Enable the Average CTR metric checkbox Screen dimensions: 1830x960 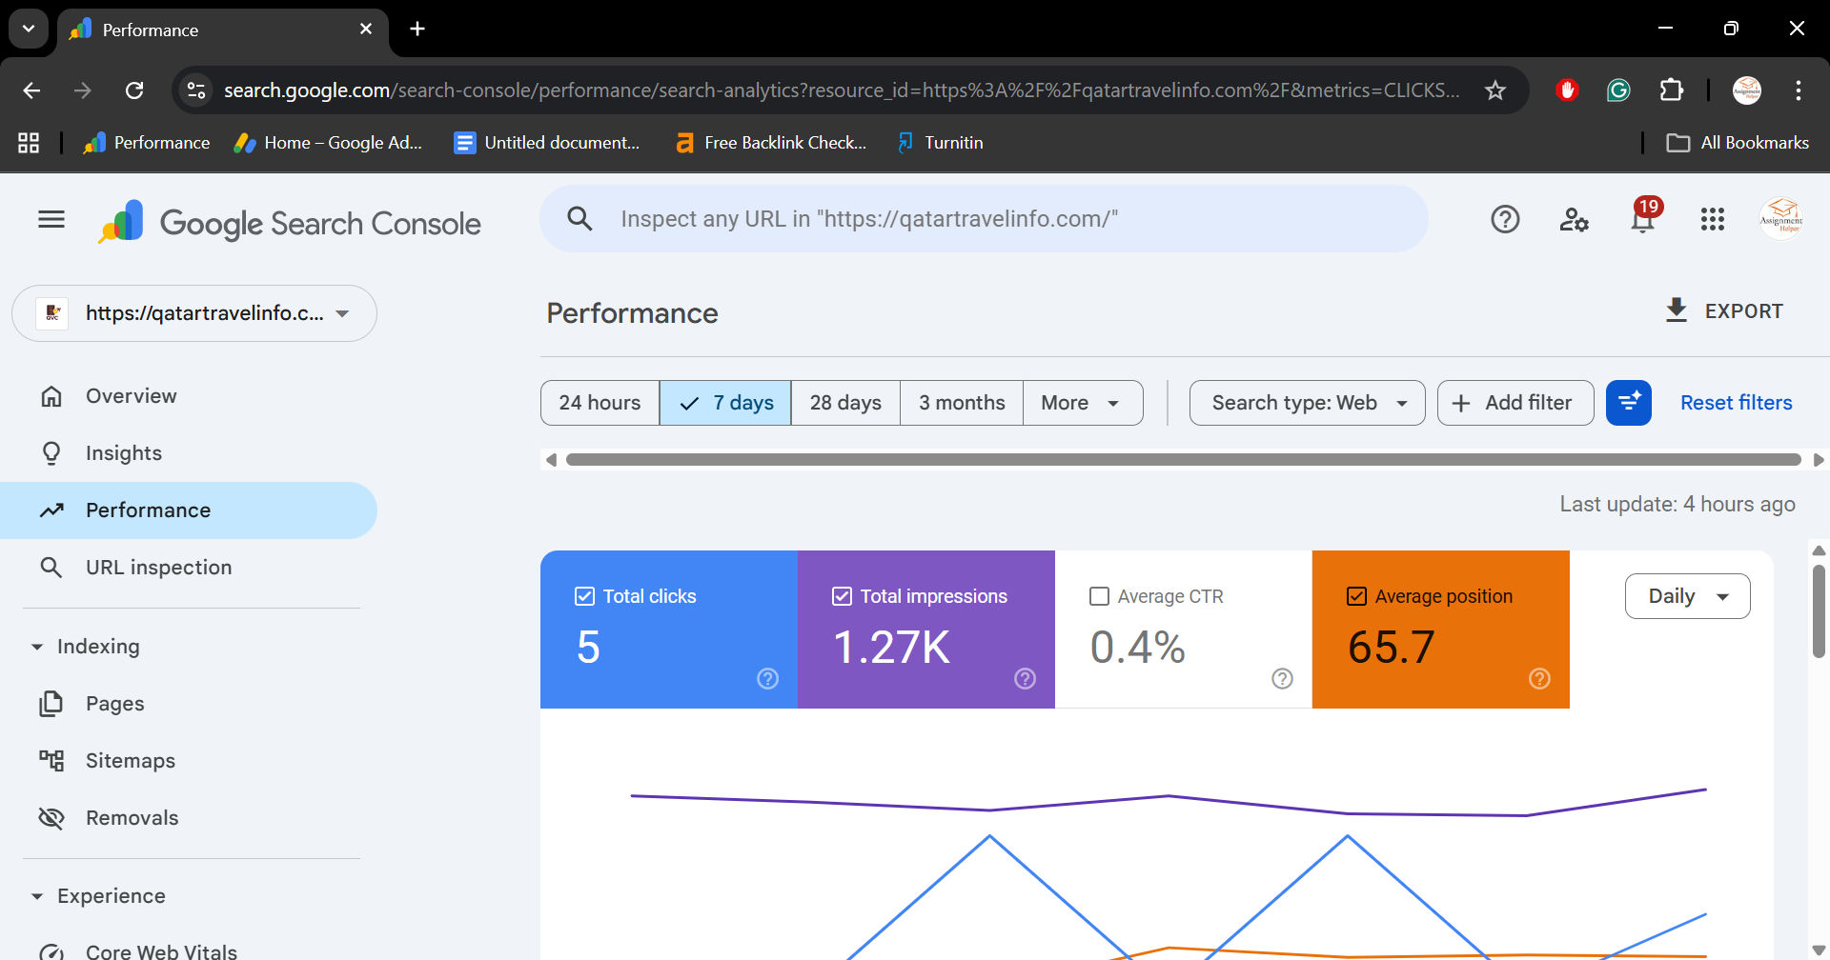(1099, 596)
